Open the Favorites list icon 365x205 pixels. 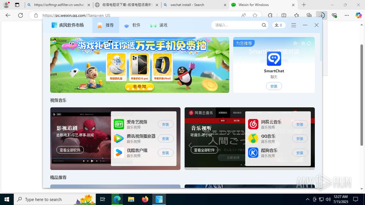[297, 15]
